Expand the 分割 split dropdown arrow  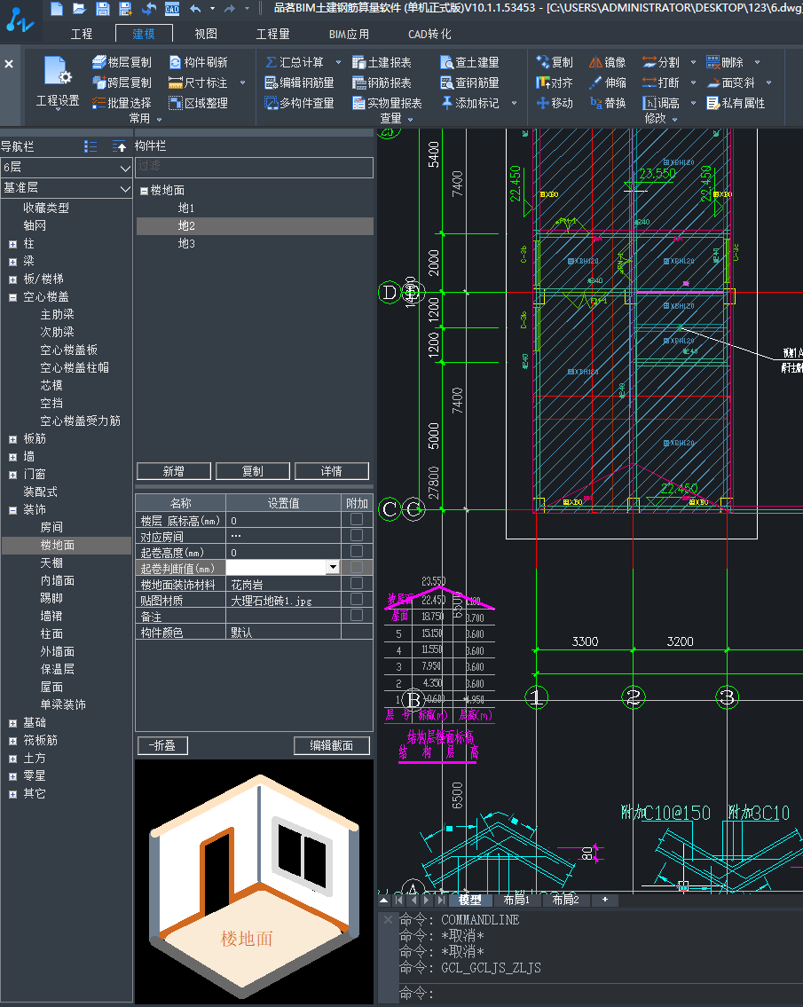click(693, 62)
